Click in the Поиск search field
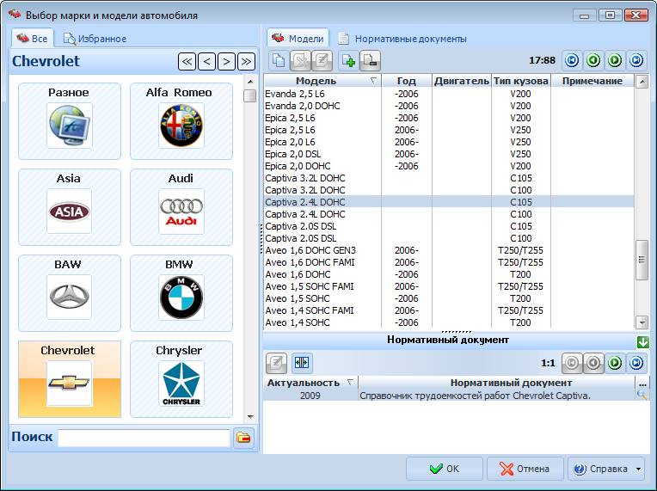The width and height of the screenshot is (657, 491). (144, 438)
